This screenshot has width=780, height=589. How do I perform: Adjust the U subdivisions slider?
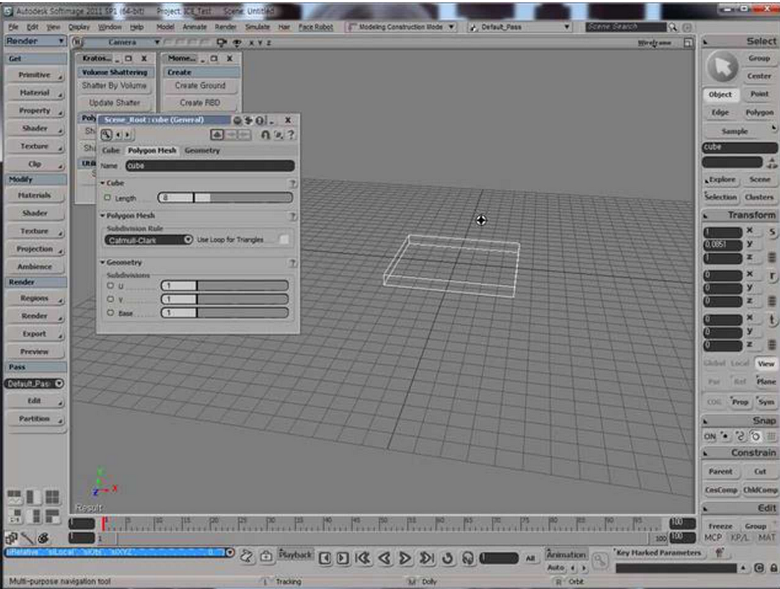pos(225,286)
